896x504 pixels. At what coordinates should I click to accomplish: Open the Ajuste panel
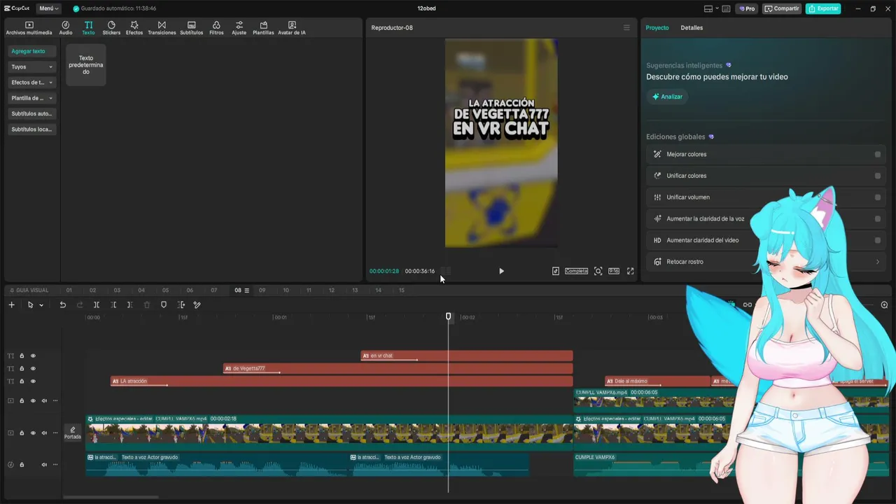(x=239, y=28)
